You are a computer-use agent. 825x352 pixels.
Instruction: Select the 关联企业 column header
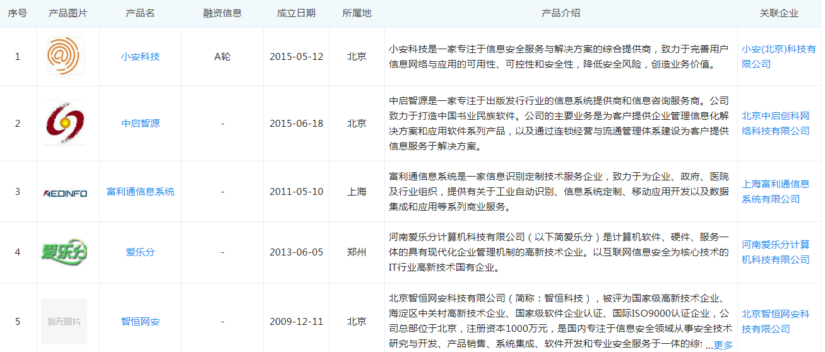[x=779, y=13]
